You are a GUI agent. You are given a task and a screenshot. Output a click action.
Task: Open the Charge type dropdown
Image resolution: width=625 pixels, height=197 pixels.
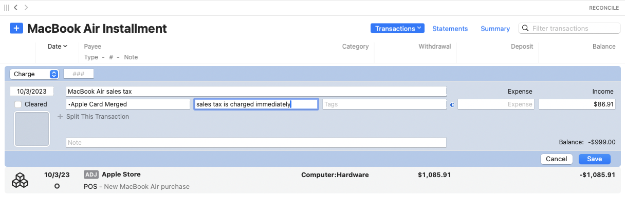34,74
